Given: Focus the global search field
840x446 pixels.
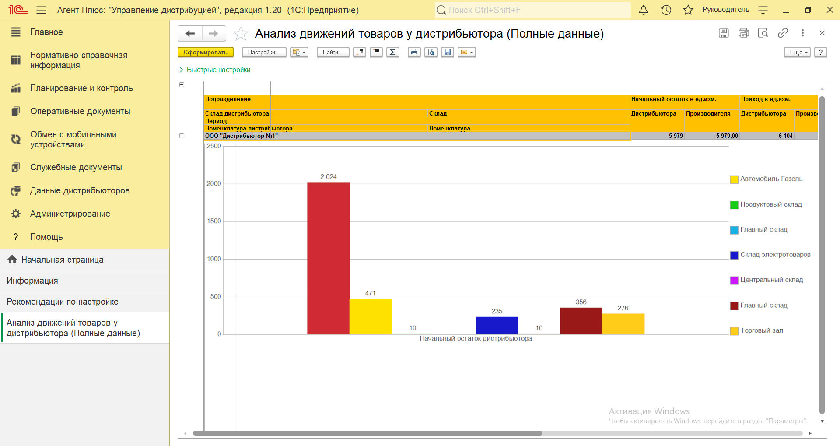Looking at the screenshot, I should point(533,10).
